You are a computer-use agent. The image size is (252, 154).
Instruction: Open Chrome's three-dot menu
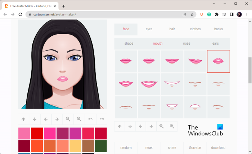click(x=247, y=14)
